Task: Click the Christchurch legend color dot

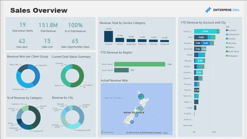Action: point(227,34)
